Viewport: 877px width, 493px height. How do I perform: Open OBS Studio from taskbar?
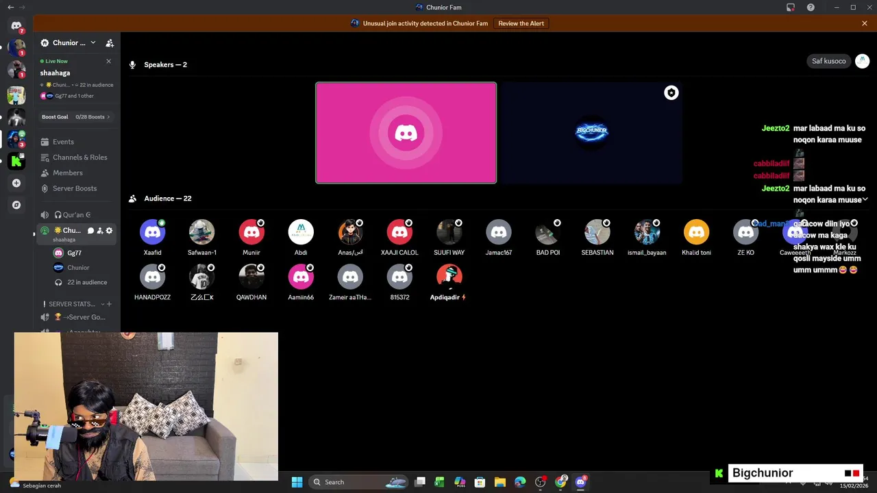(x=541, y=482)
